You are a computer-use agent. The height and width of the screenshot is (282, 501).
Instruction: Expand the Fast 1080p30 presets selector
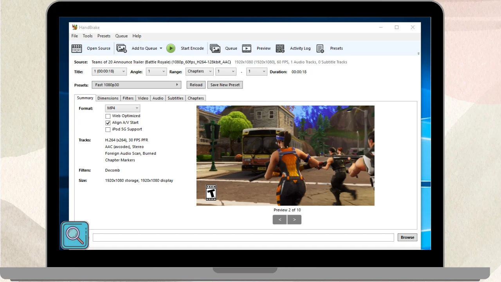tap(136, 85)
